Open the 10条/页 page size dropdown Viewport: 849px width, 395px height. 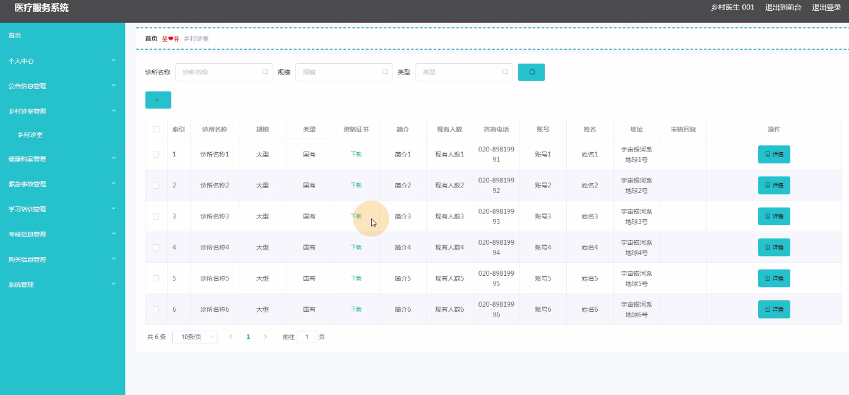[x=194, y=337]
